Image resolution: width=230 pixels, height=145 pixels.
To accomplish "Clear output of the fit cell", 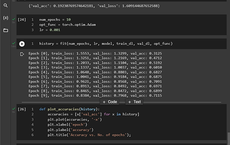I will (22, 54).
